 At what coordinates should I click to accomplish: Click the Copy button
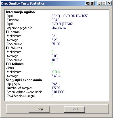point(39,109)
